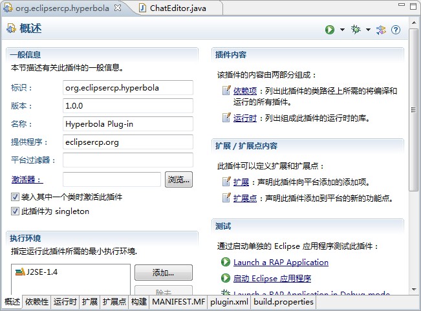Toggle 装入其中一个类时激活此插件 checkbox
421x311 pixels.
point(15,197)
